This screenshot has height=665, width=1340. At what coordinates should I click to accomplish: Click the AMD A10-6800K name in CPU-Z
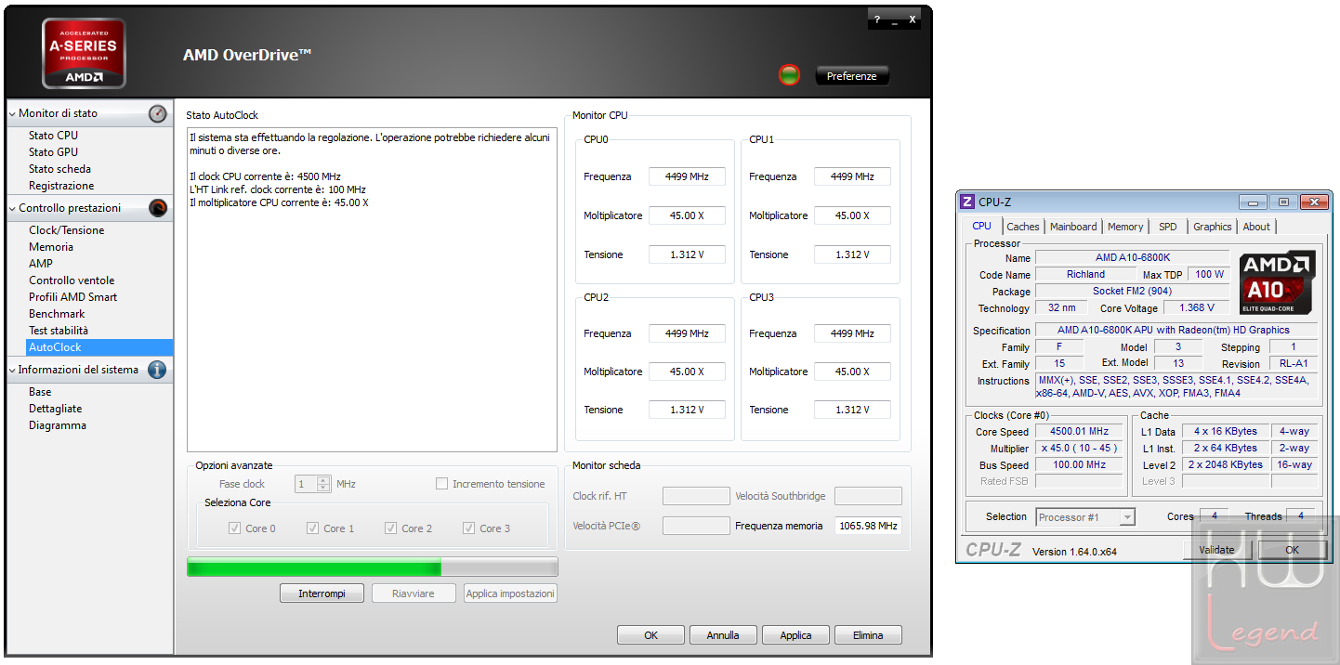tap(1133, 257)
